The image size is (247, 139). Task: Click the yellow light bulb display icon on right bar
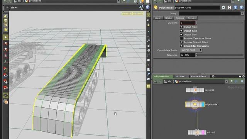tap(148, 25)
